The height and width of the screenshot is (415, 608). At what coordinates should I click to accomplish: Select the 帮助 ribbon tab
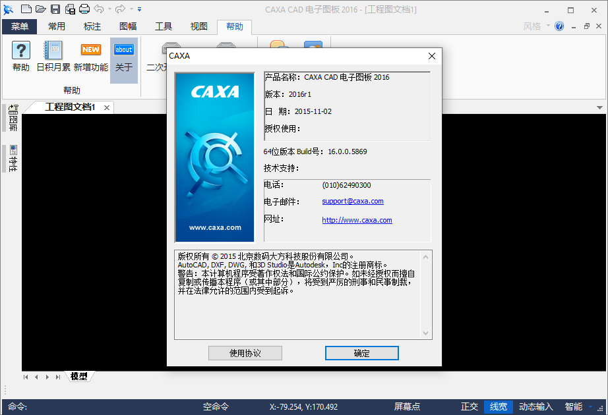pyautogui.click(x=235, y=26)
